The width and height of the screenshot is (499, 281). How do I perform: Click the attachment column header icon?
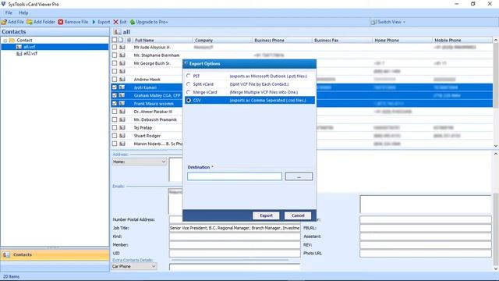pyautogui.click(x=129, y=40)
